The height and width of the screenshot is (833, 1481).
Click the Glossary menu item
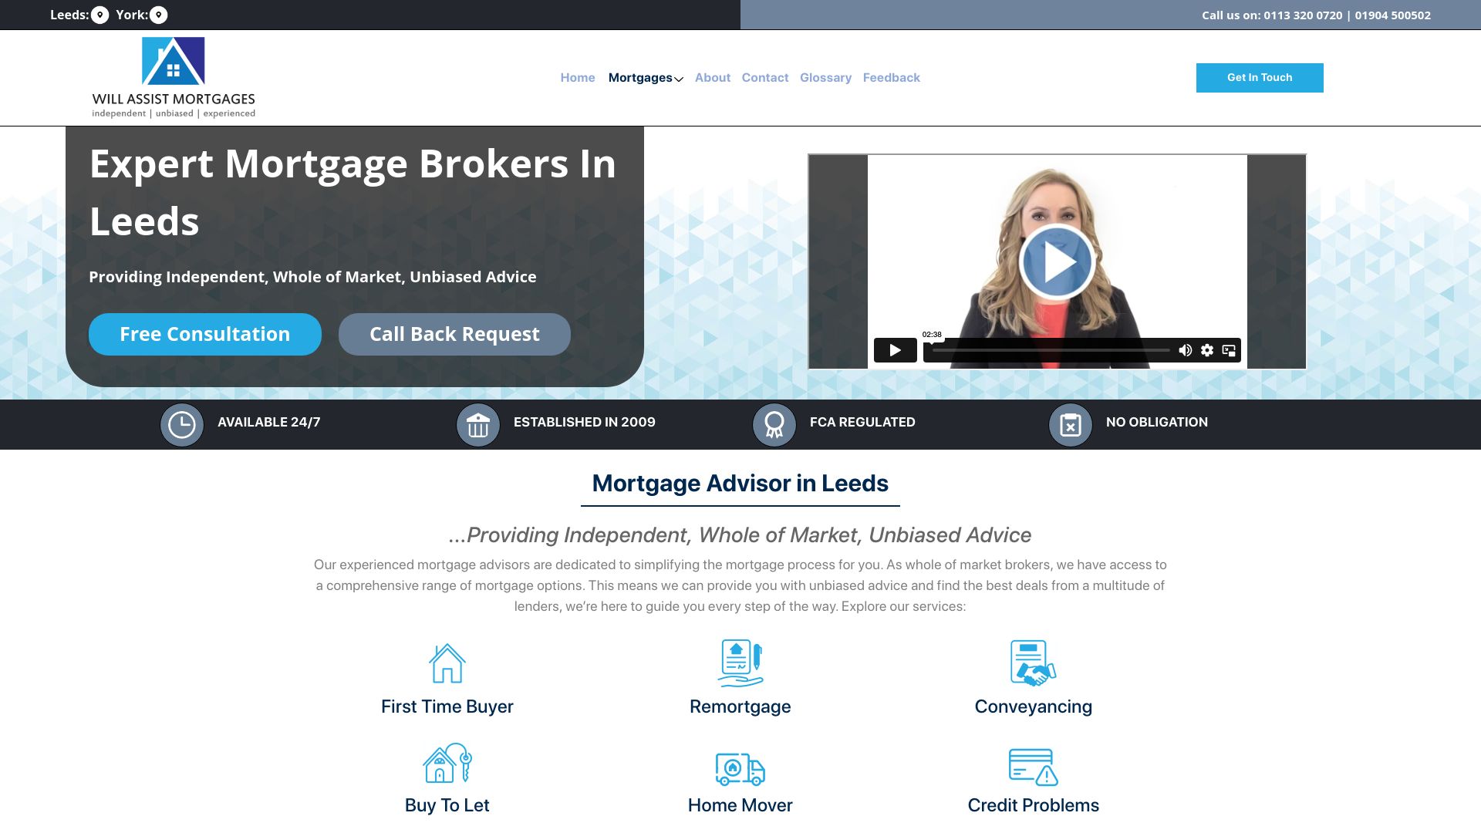click(x=826, y=77)
